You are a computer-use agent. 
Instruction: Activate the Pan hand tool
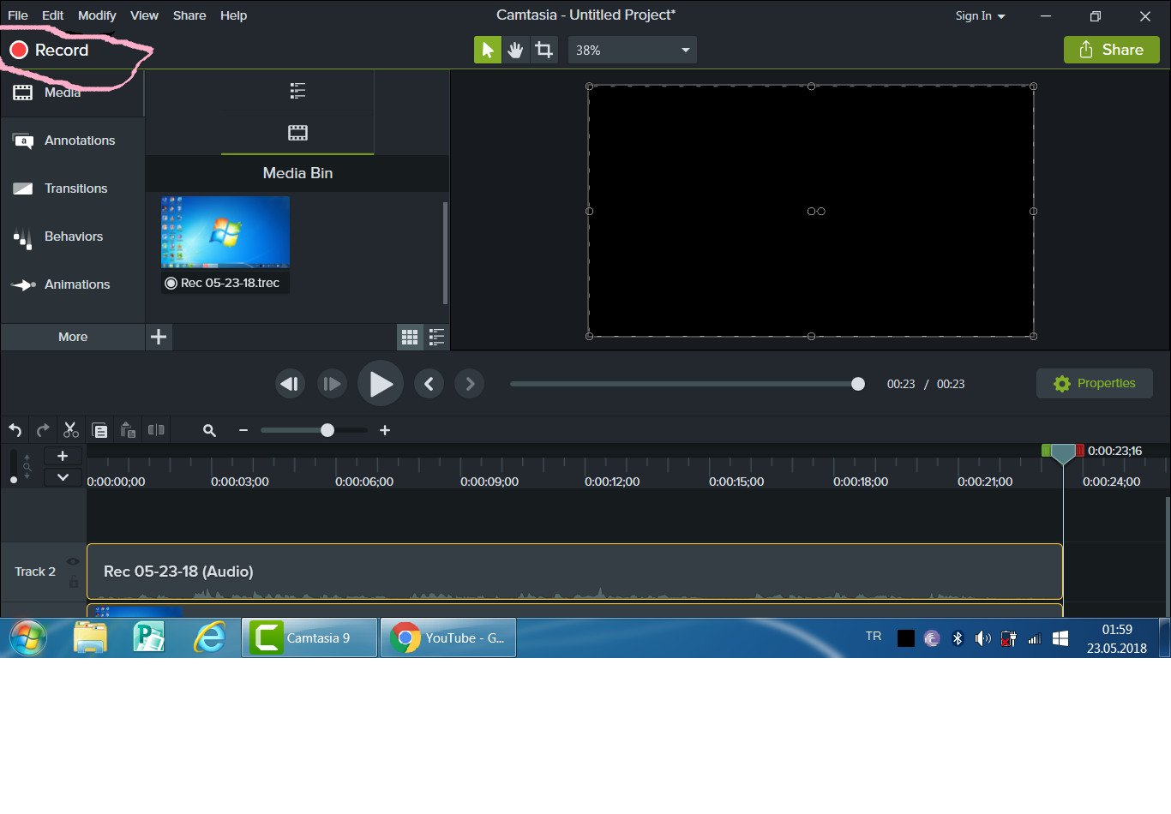(x=515, y=50)
